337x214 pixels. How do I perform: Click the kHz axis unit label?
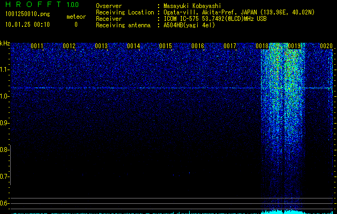click(5, 43)
